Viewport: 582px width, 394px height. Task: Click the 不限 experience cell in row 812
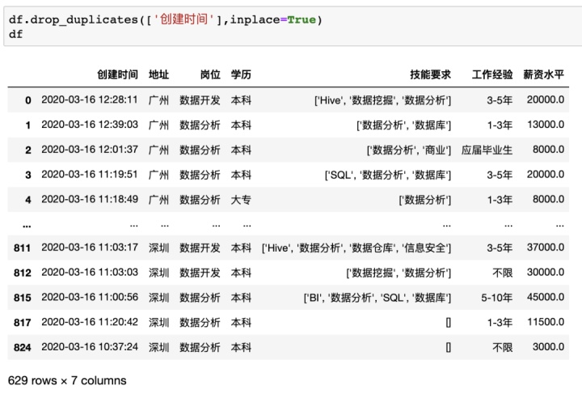point(502,273)
